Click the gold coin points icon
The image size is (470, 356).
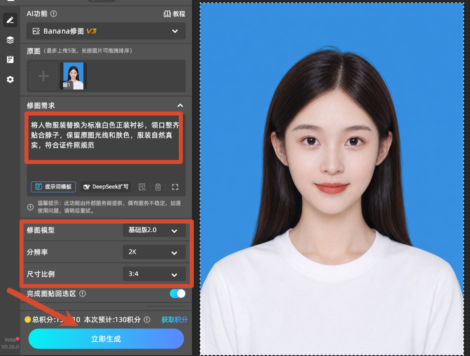point(27,319)
